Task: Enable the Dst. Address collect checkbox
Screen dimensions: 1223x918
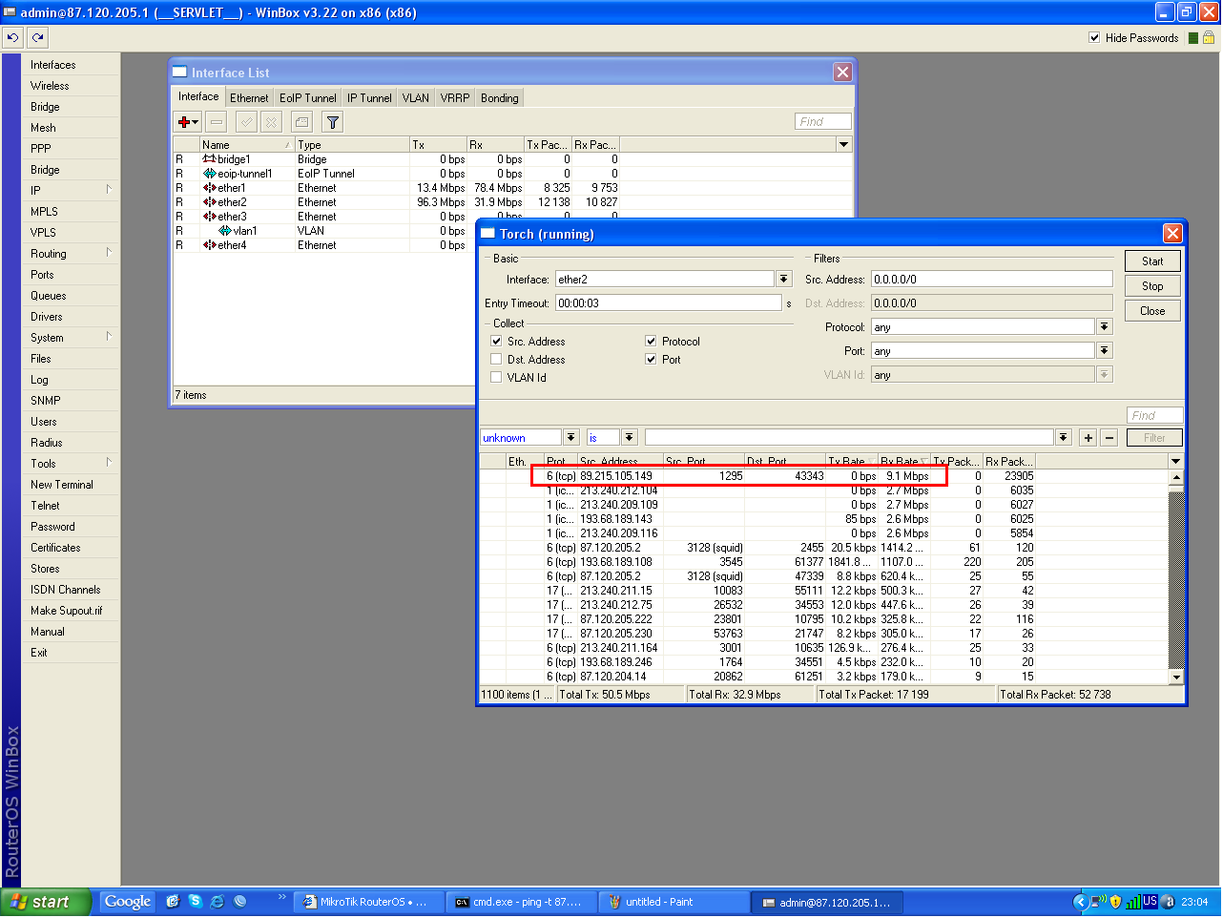Action: [x=496, y=360]
